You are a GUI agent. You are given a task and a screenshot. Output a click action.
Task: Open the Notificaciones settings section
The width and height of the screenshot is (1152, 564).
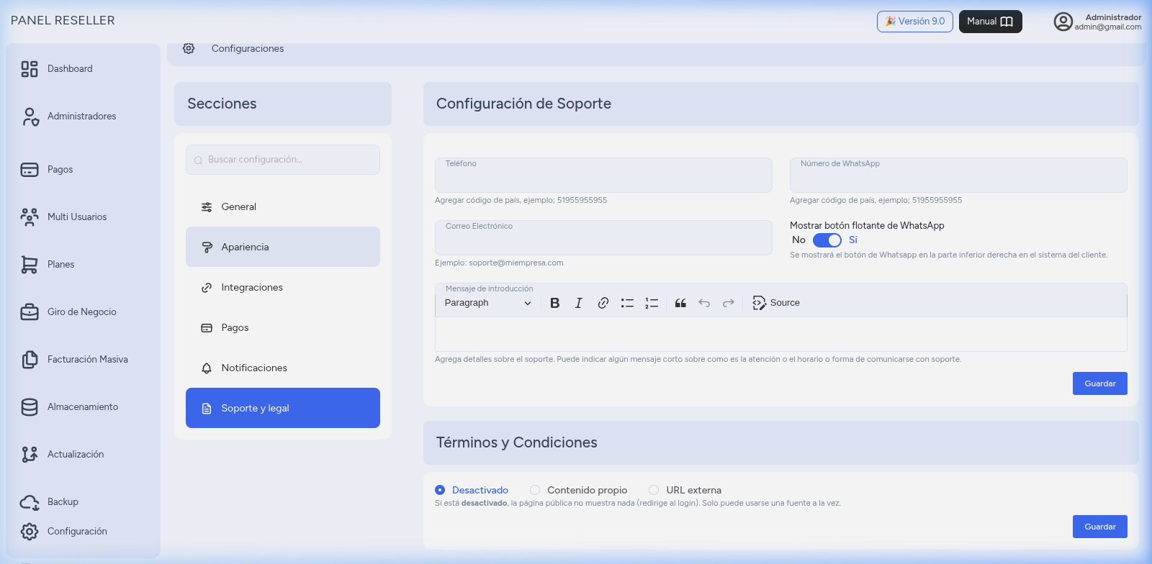click(x=283, y=368)
